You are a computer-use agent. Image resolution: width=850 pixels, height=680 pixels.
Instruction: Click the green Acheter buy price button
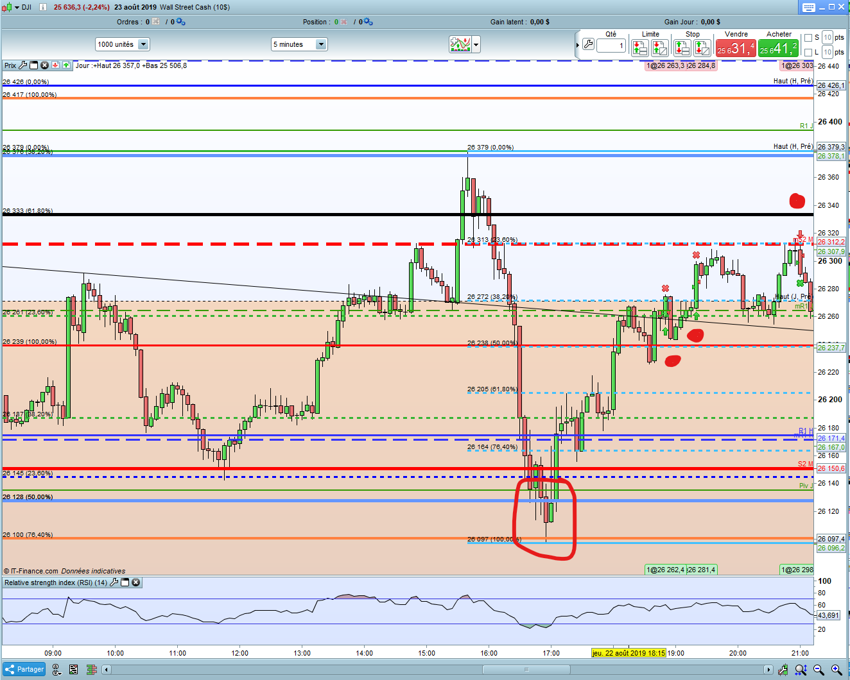coord(778,48)
